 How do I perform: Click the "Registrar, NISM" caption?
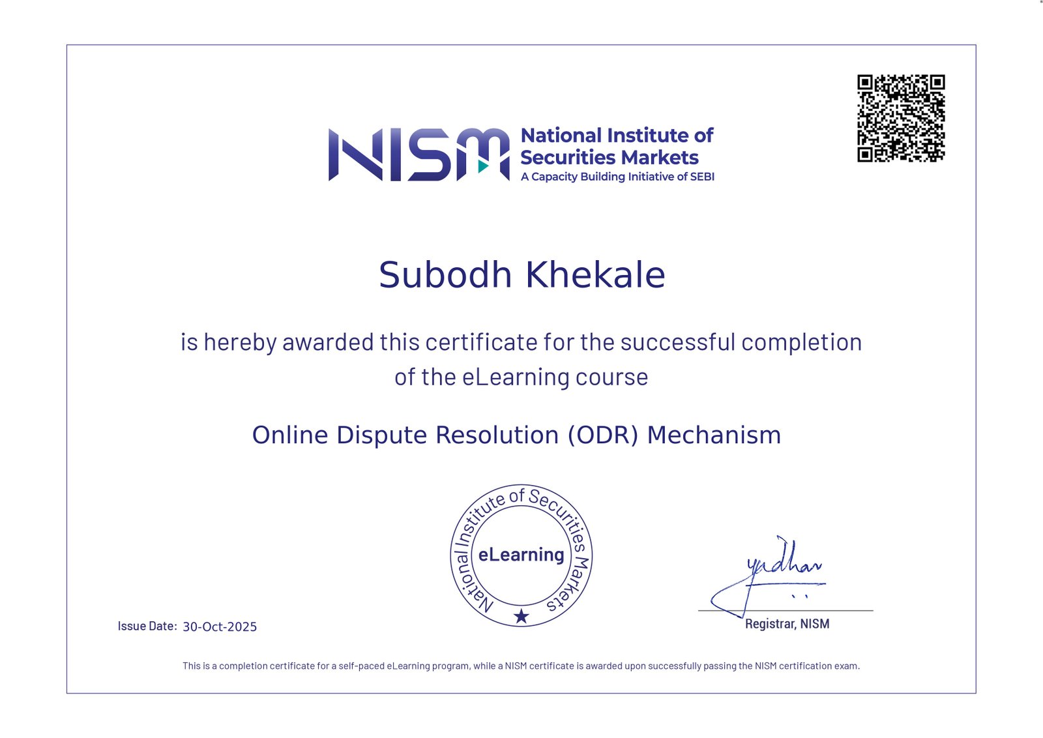tap(787, 624)
